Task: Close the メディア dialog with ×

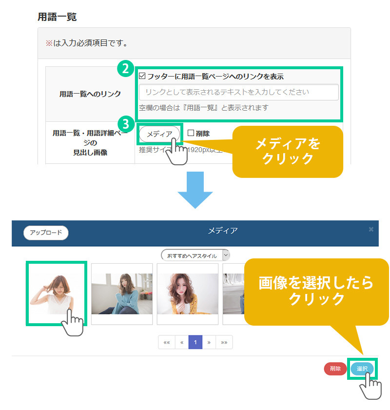Action: click(x=371, y=229)
